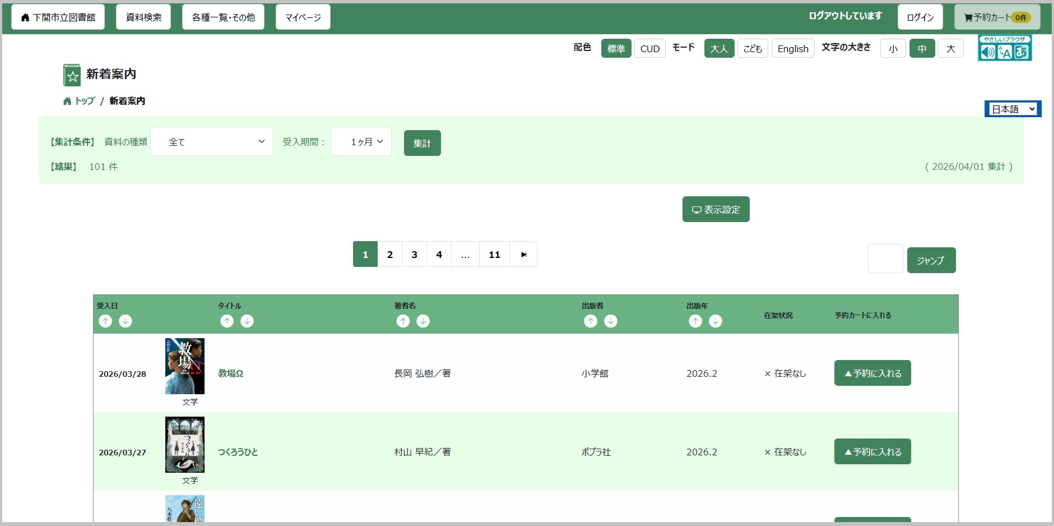Click the 集計 button

point(422,143)
